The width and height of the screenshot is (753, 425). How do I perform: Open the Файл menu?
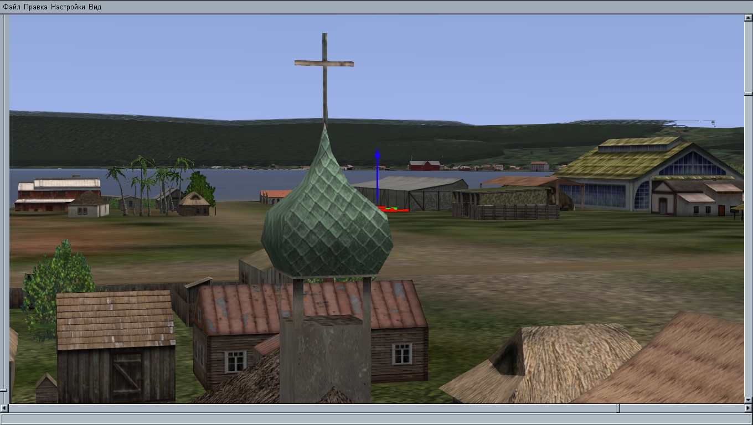click(x=12, y=7)
